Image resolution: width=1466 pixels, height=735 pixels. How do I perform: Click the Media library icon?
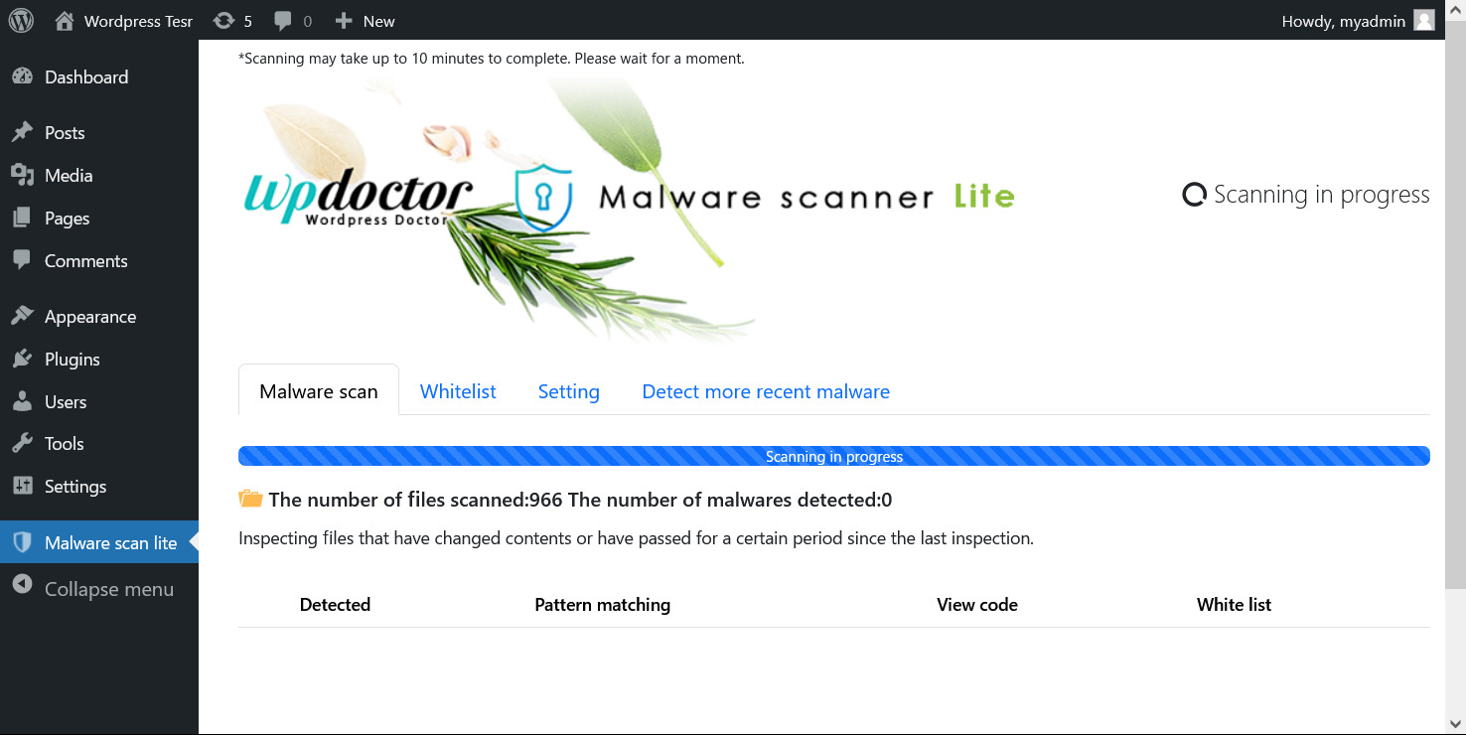click(22, 175)
